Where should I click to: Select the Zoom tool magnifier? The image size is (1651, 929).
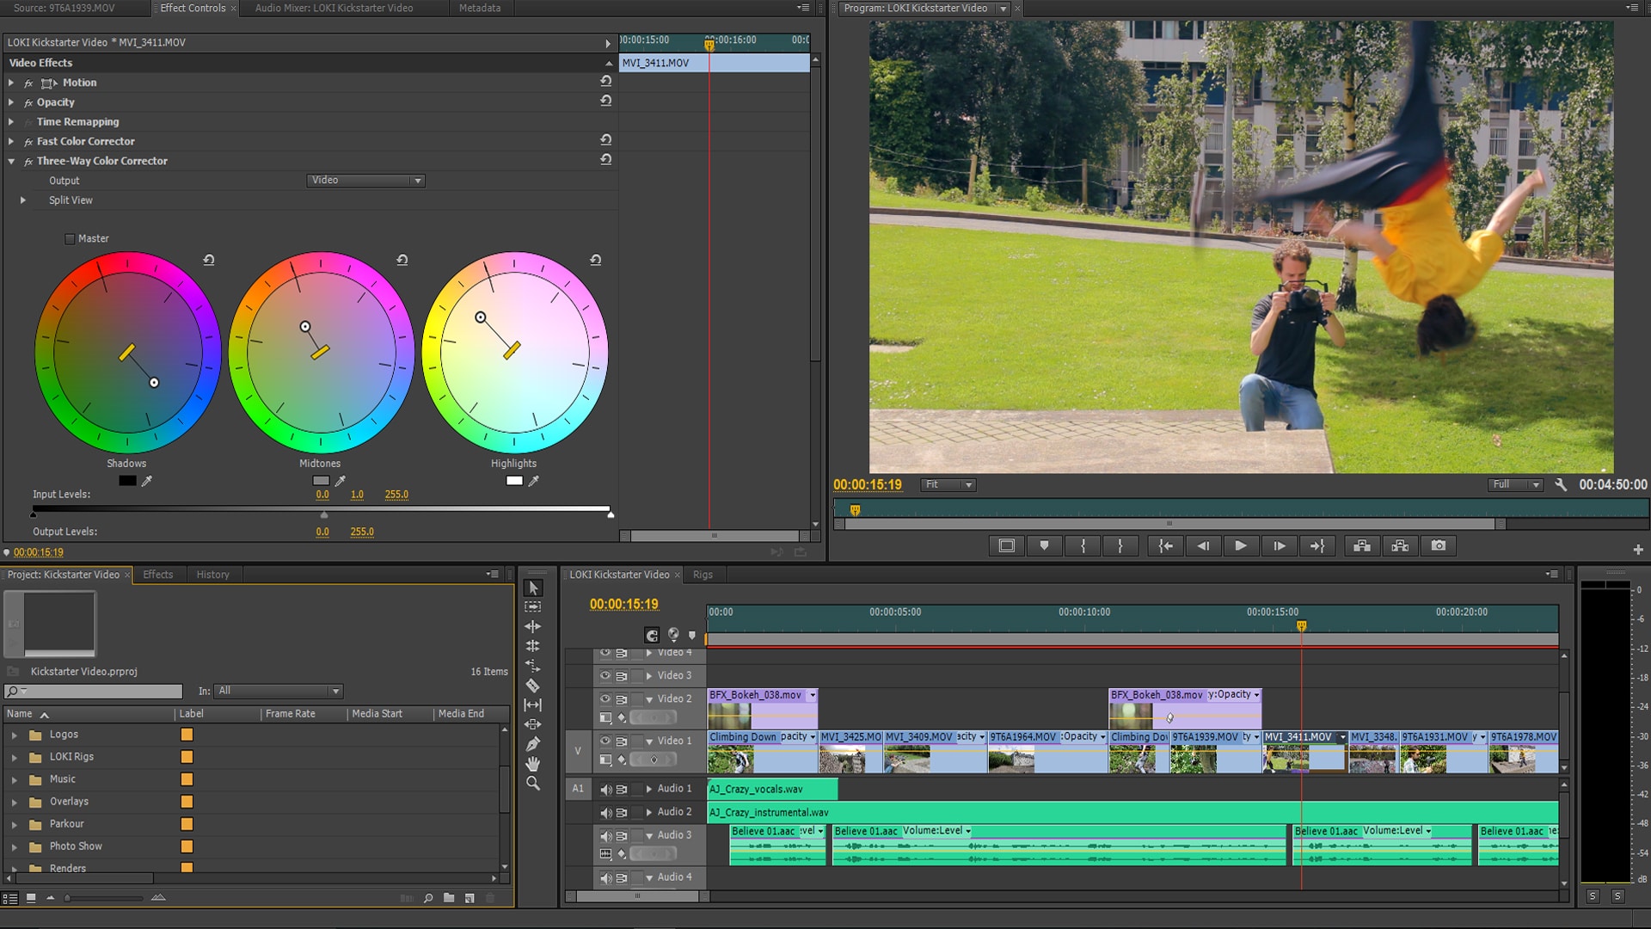(532, 784)
